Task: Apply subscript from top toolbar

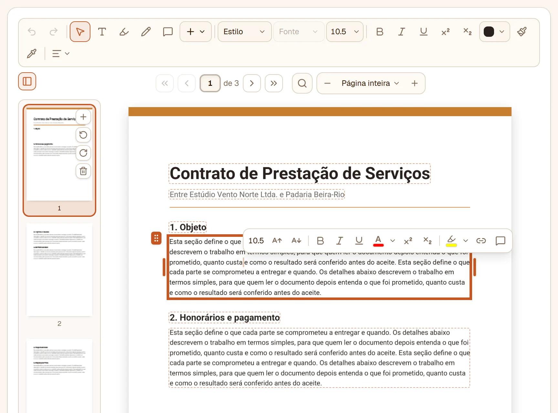Action: (468, 32)
